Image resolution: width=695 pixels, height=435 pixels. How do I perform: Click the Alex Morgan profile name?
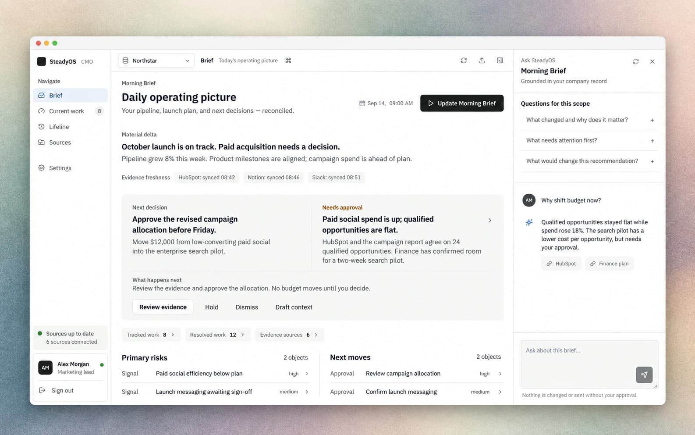[x=73, y=364]
